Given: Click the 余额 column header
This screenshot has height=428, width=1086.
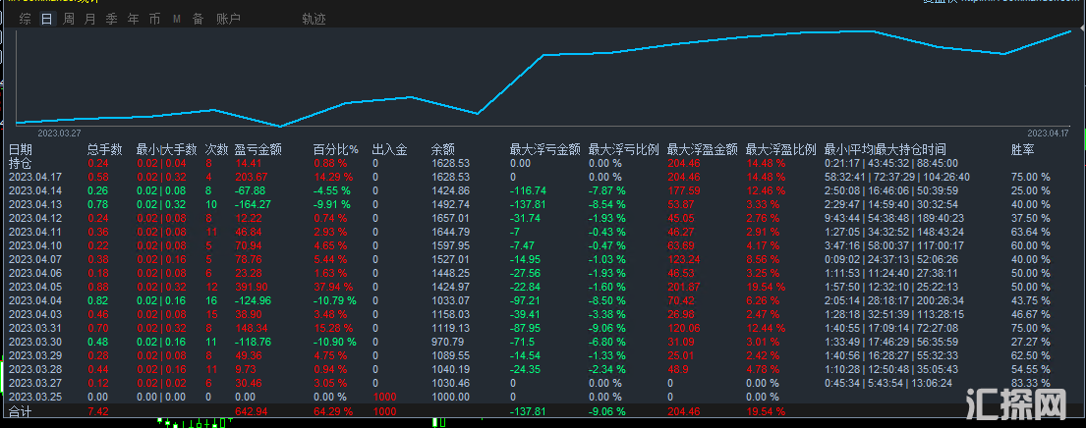Looking at the screenshot, I should click(x=442, y=149).
